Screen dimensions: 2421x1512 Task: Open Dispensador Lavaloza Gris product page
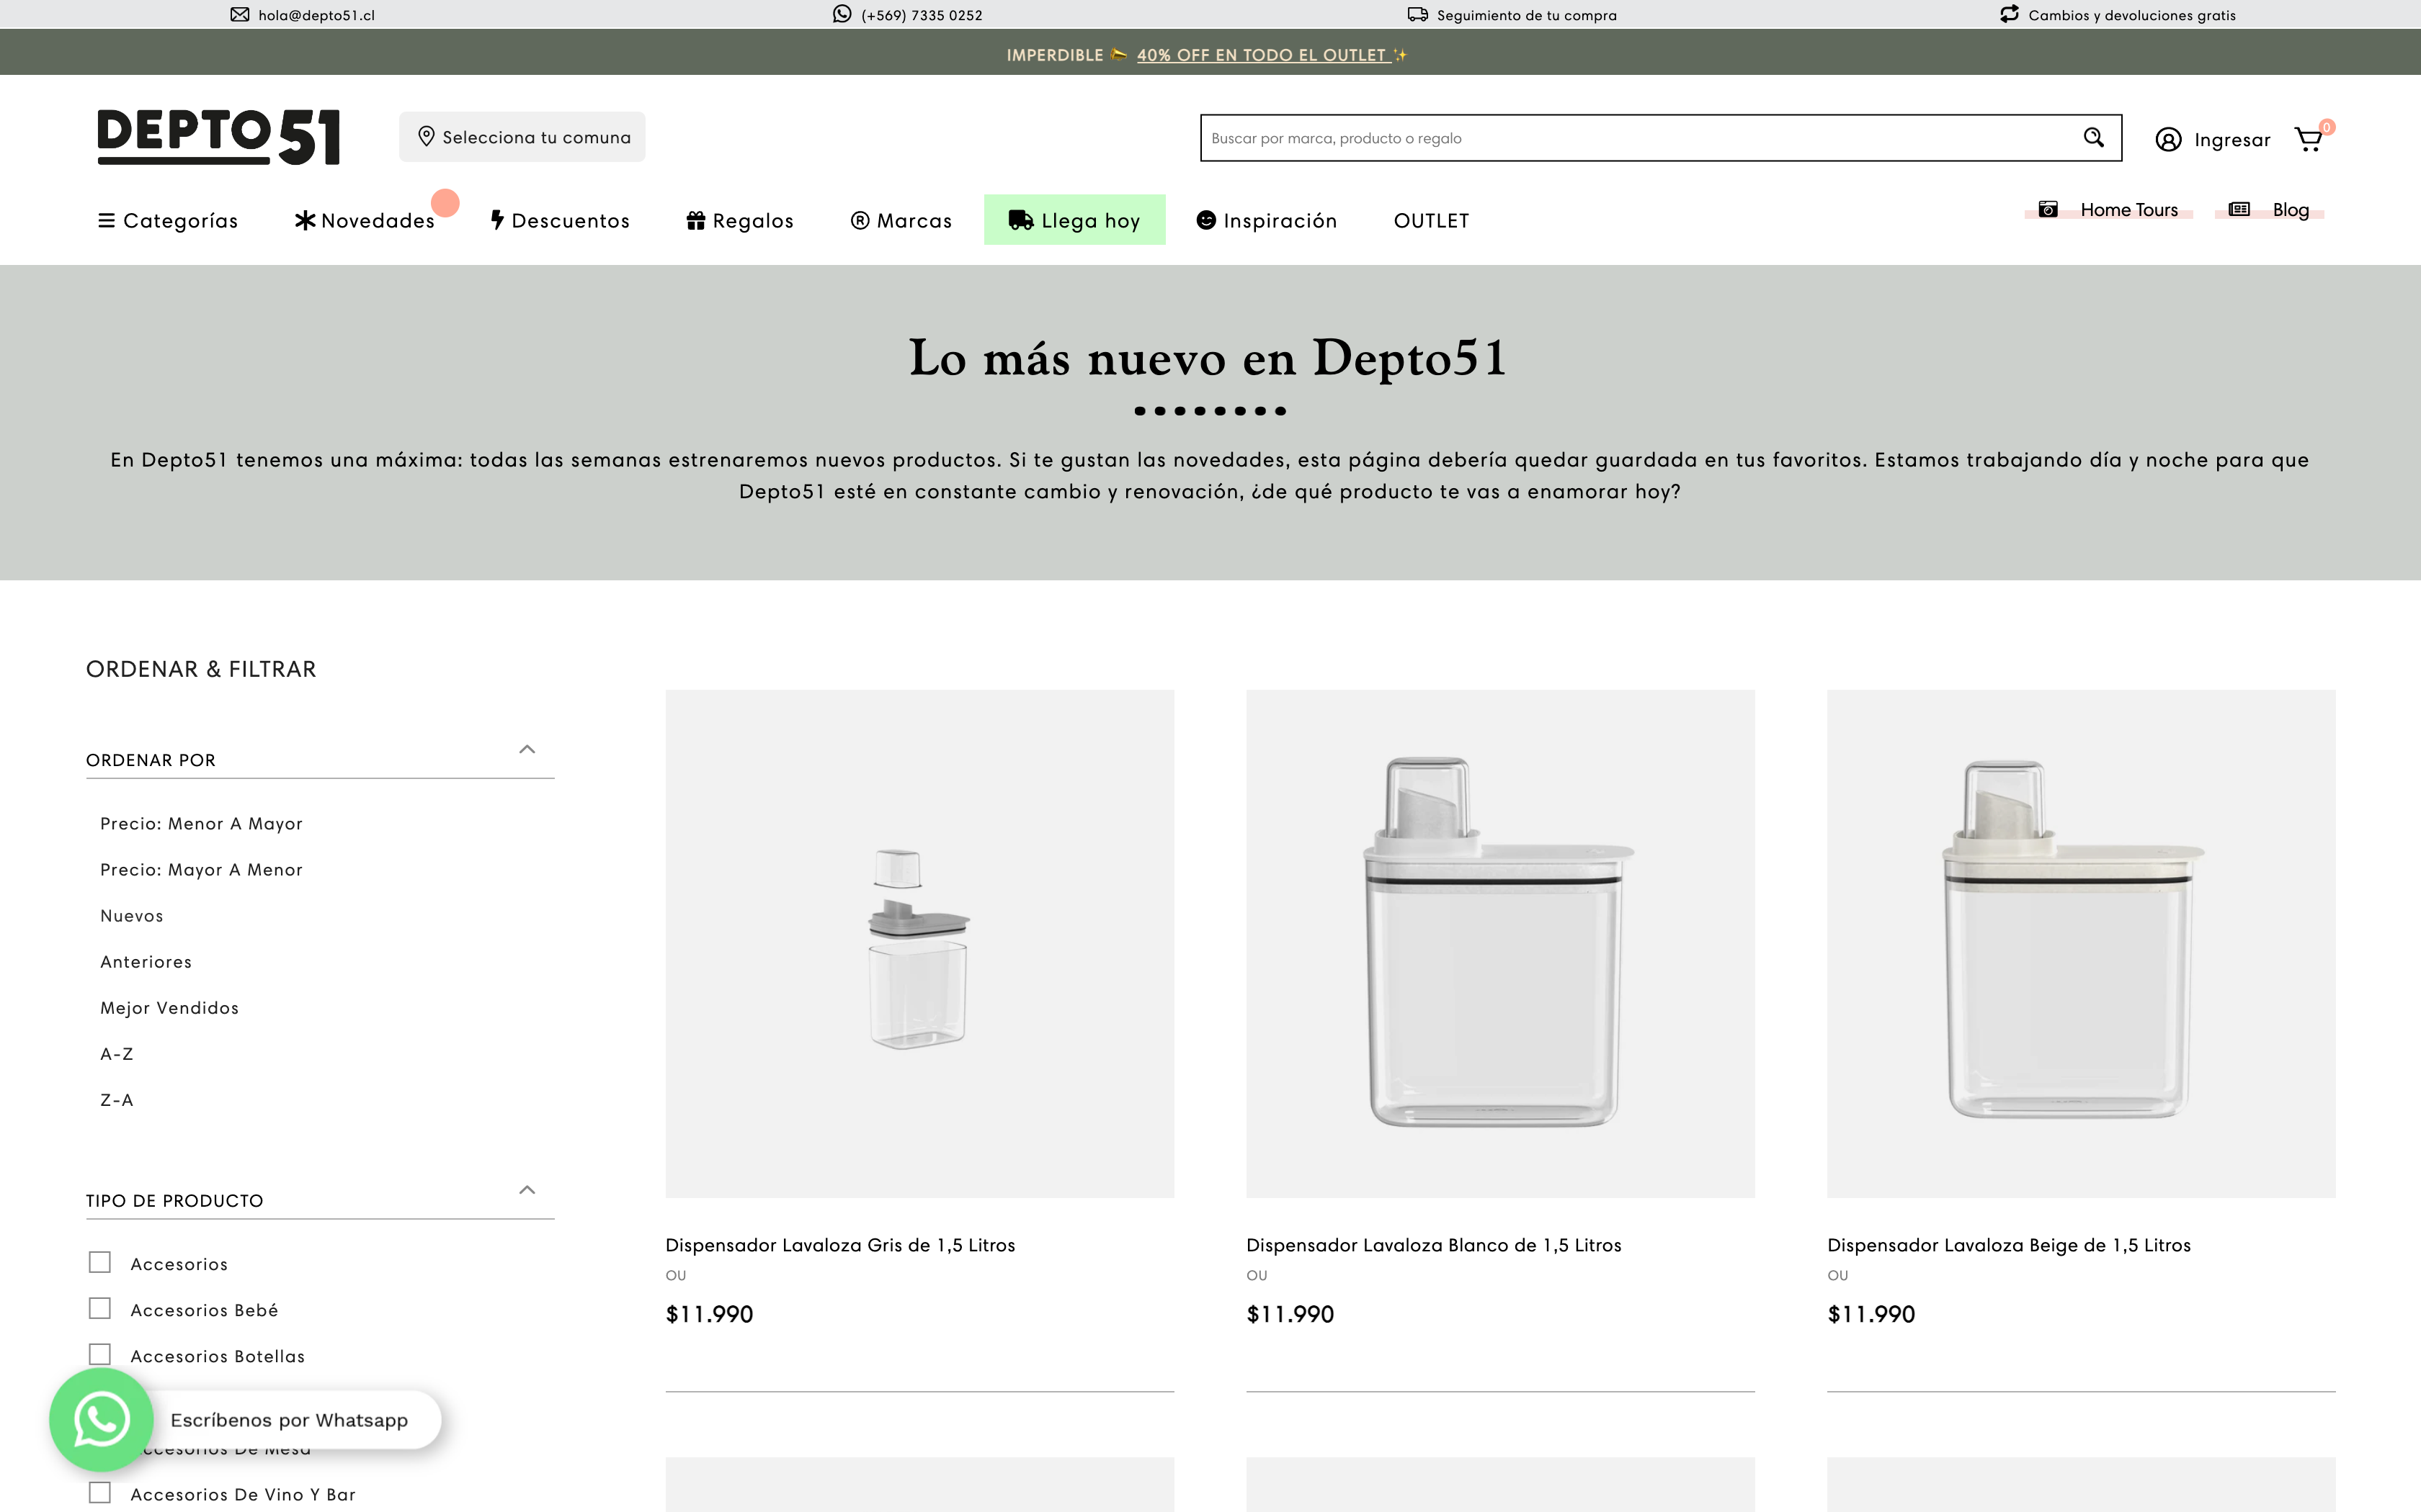[x=840, y=1244]
